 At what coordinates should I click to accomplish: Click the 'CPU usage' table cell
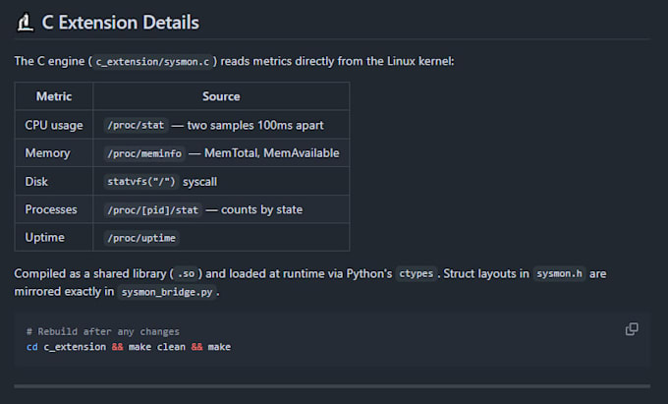pos(54,125)
